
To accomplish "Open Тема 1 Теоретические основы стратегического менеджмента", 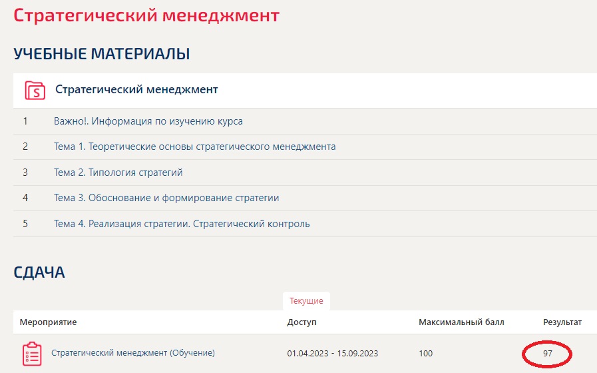I will 194,147.
